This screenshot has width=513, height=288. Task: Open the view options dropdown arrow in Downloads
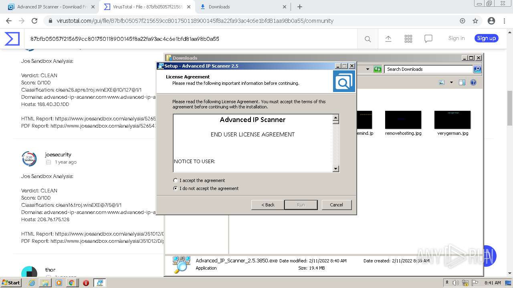click(451, 82)
